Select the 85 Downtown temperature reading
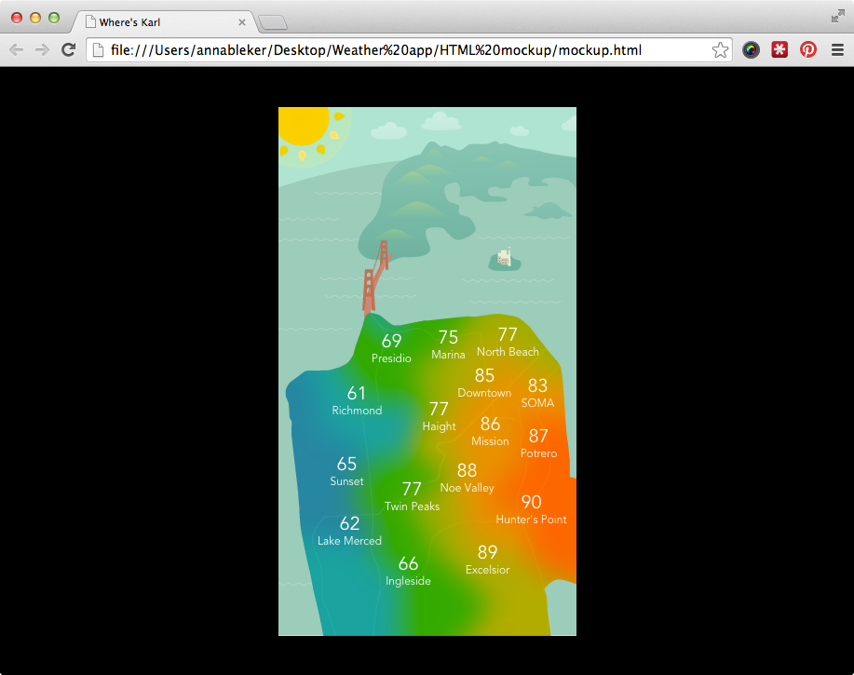The image size is (854, 675). point(484,382)
